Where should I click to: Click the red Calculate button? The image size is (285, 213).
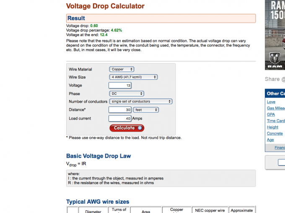[127, 128]
